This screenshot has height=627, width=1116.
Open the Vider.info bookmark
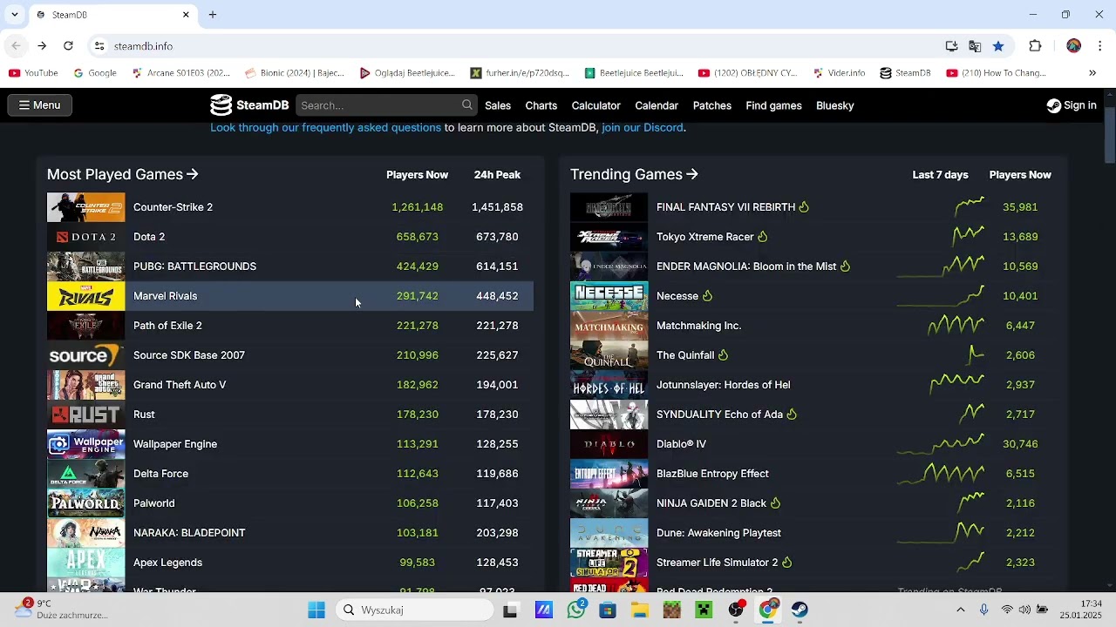[x=839, y=73]
